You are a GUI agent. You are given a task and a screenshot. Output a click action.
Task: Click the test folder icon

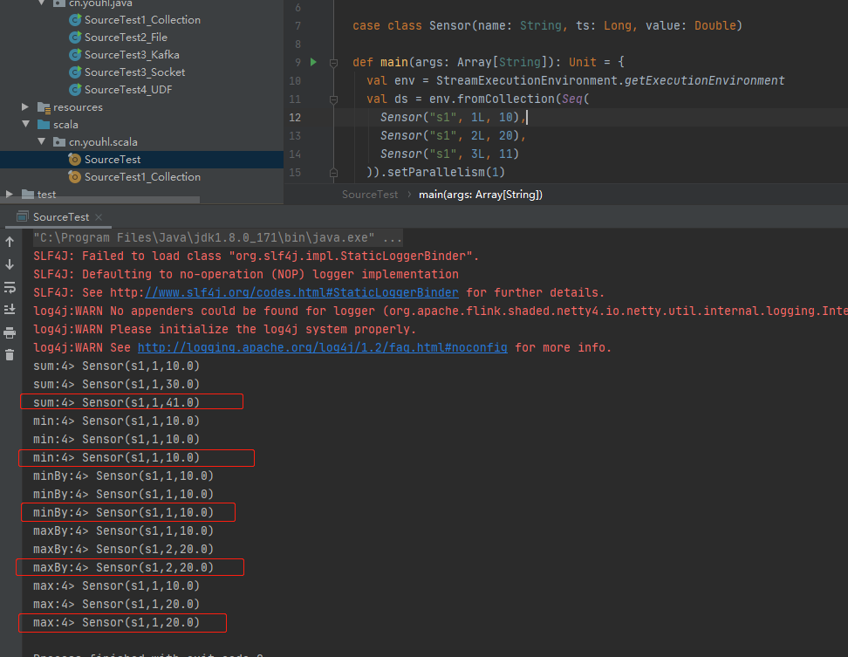point(28,194)
